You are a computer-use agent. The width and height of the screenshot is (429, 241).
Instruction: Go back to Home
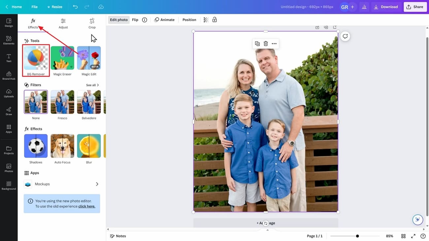pyautogui.click(x=14, y=7)
